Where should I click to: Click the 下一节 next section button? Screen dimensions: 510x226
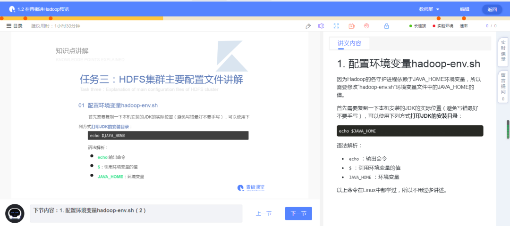[x=298, y=213]
